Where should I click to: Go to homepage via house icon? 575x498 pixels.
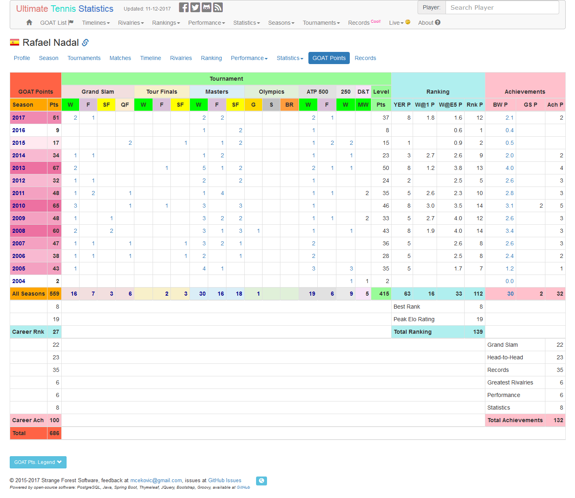[x=29, y=23]
